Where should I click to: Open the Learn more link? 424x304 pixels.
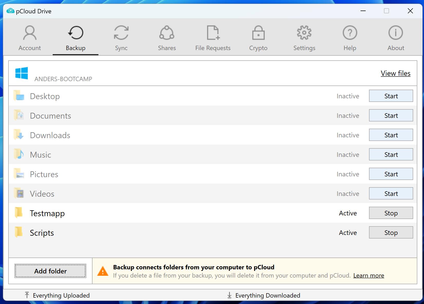tap(368, 275)
